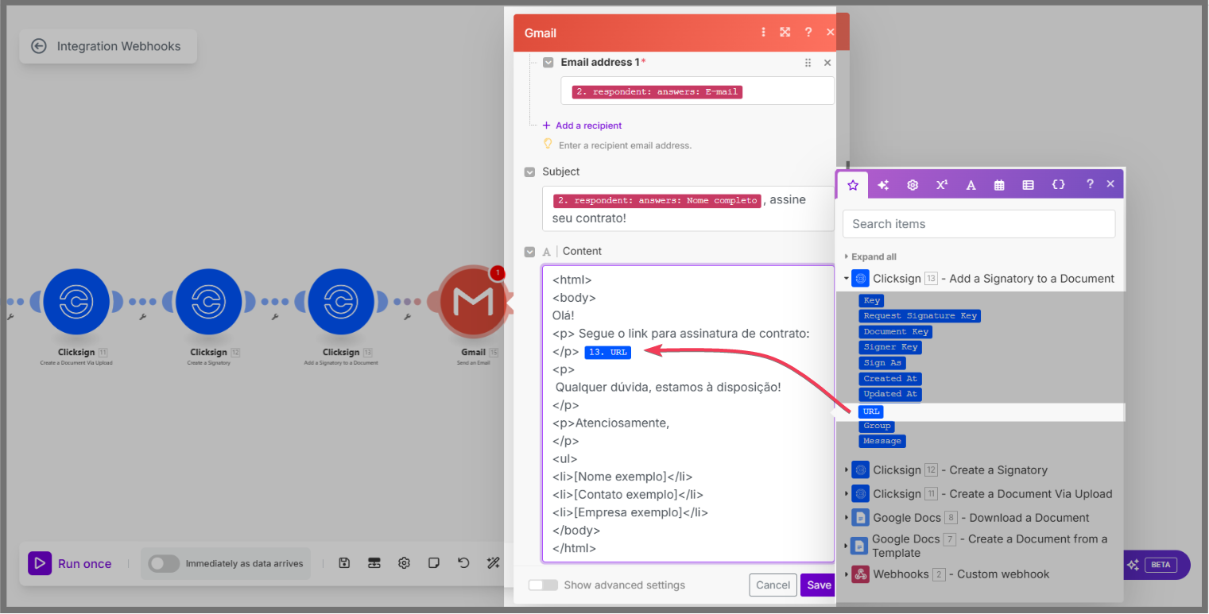Open Gmail module three-dot options menu
Image resolution: width=1209 pixels, height=614 pixels.
(764, 33)
